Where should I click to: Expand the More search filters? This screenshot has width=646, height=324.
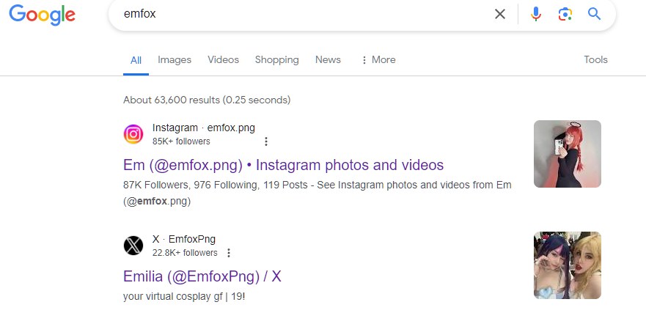coord(378,60)
